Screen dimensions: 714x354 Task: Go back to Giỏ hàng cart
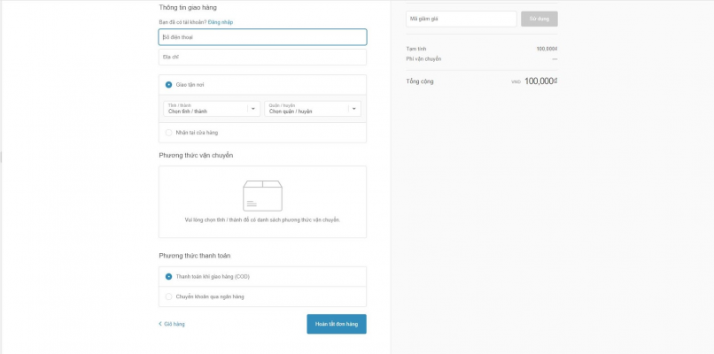(x=172, y=324)
